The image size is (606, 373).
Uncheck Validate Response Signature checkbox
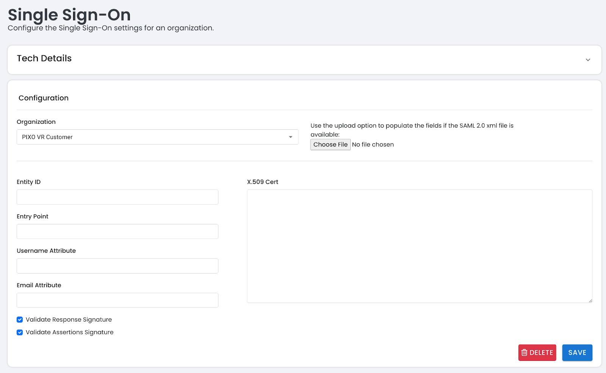tap(20, 320)
